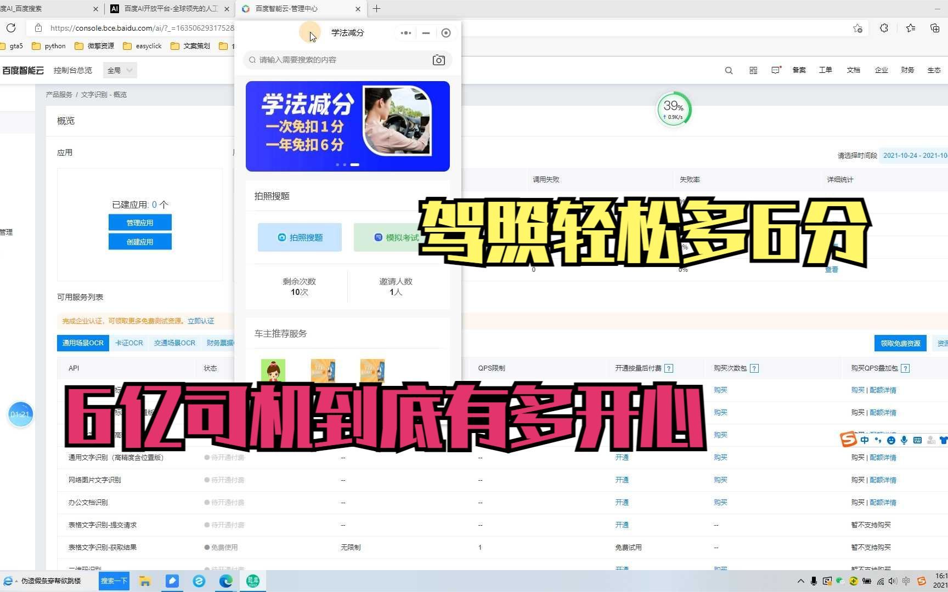Click the 01:21 recording timer bubble
Viewport: 948px width, 592px height.
point(20,414)
